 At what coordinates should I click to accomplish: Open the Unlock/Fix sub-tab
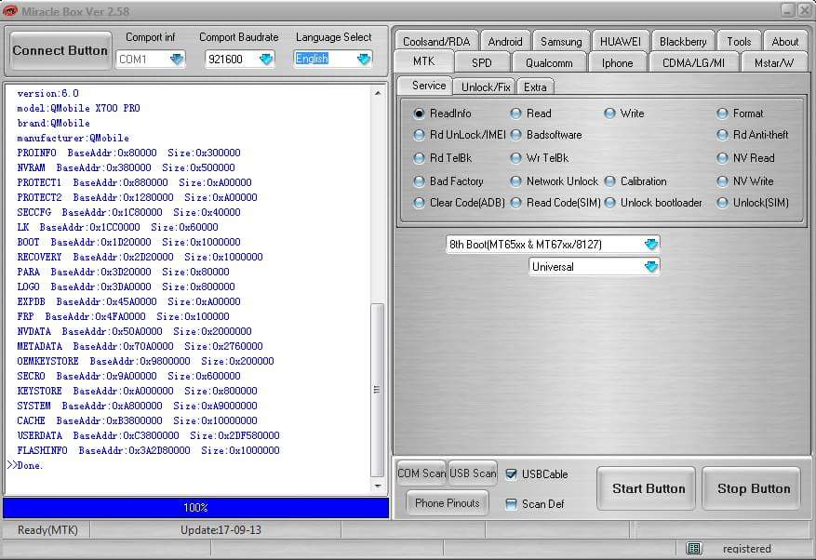[x=485, y=87]
